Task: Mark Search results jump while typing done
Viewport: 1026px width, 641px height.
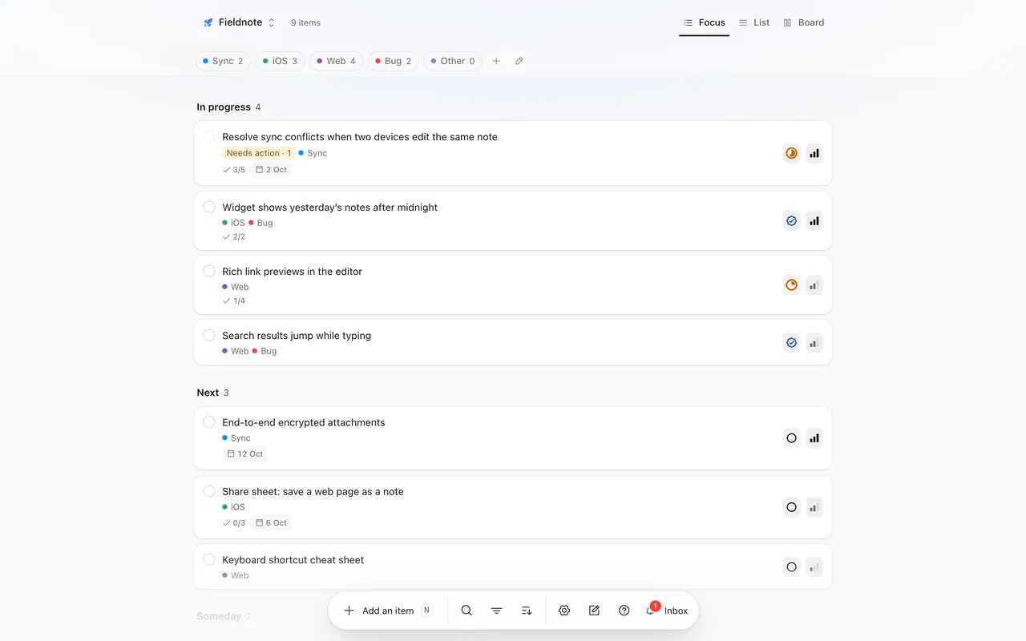Action: [x=209, y=335]
